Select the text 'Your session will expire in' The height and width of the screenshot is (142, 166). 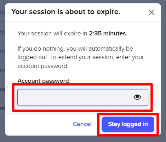point(52,33)
